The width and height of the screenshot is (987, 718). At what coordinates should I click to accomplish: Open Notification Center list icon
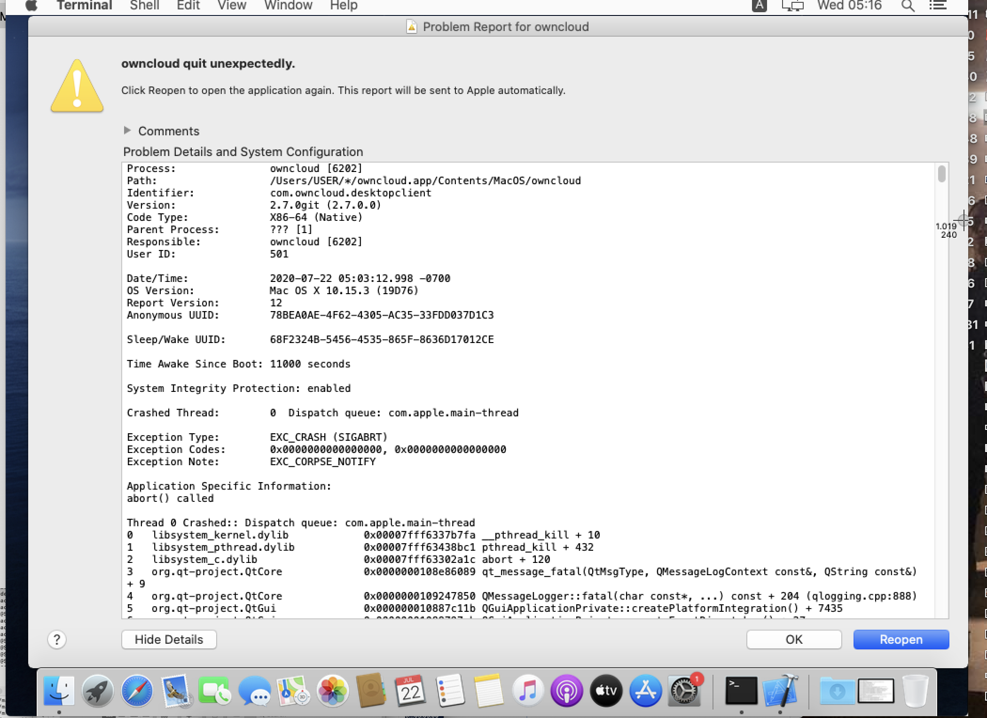pos(938,6)
